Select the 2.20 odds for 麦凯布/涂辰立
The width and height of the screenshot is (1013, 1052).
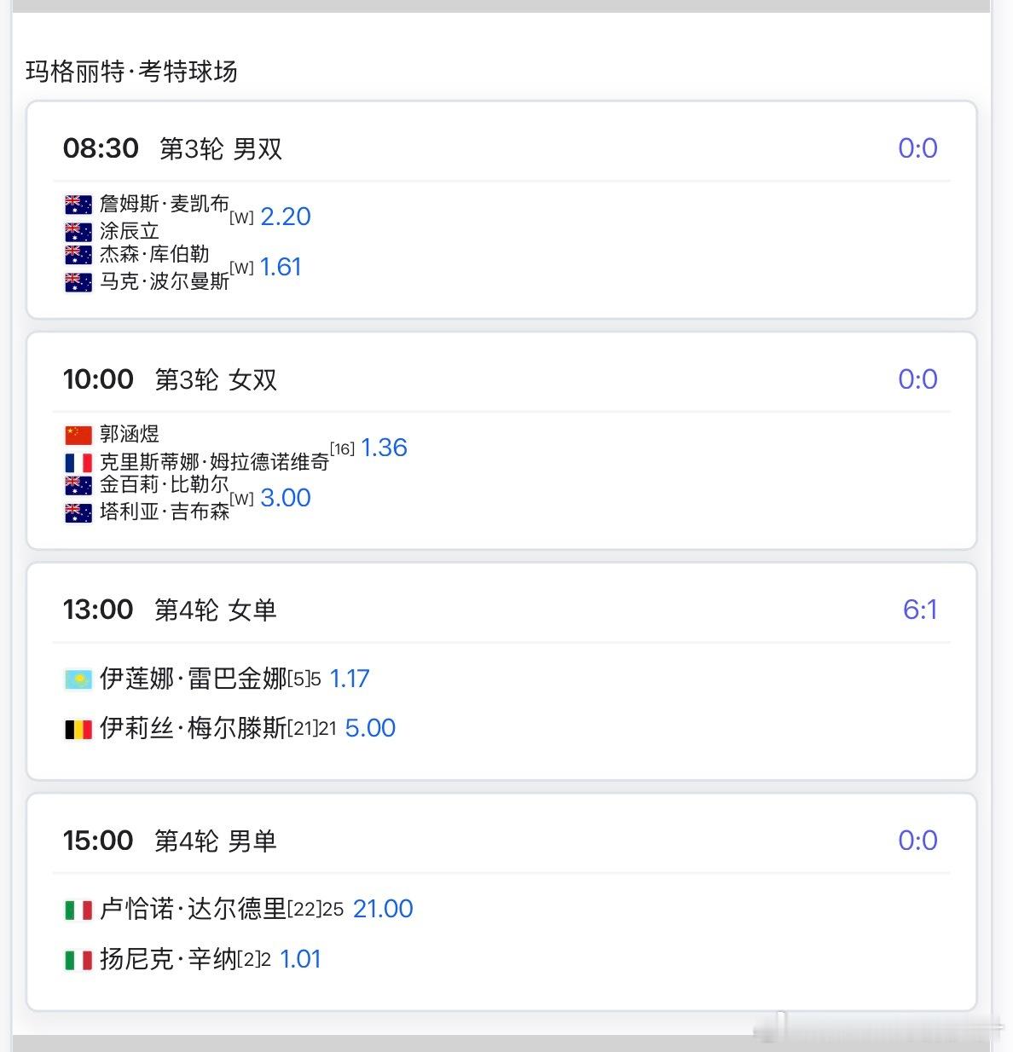[286, 217]
